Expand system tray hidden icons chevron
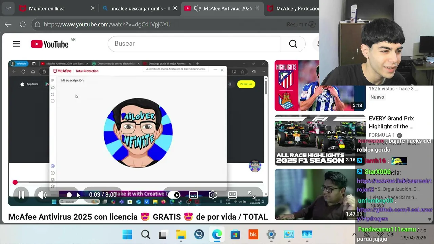 coord(354,234)
